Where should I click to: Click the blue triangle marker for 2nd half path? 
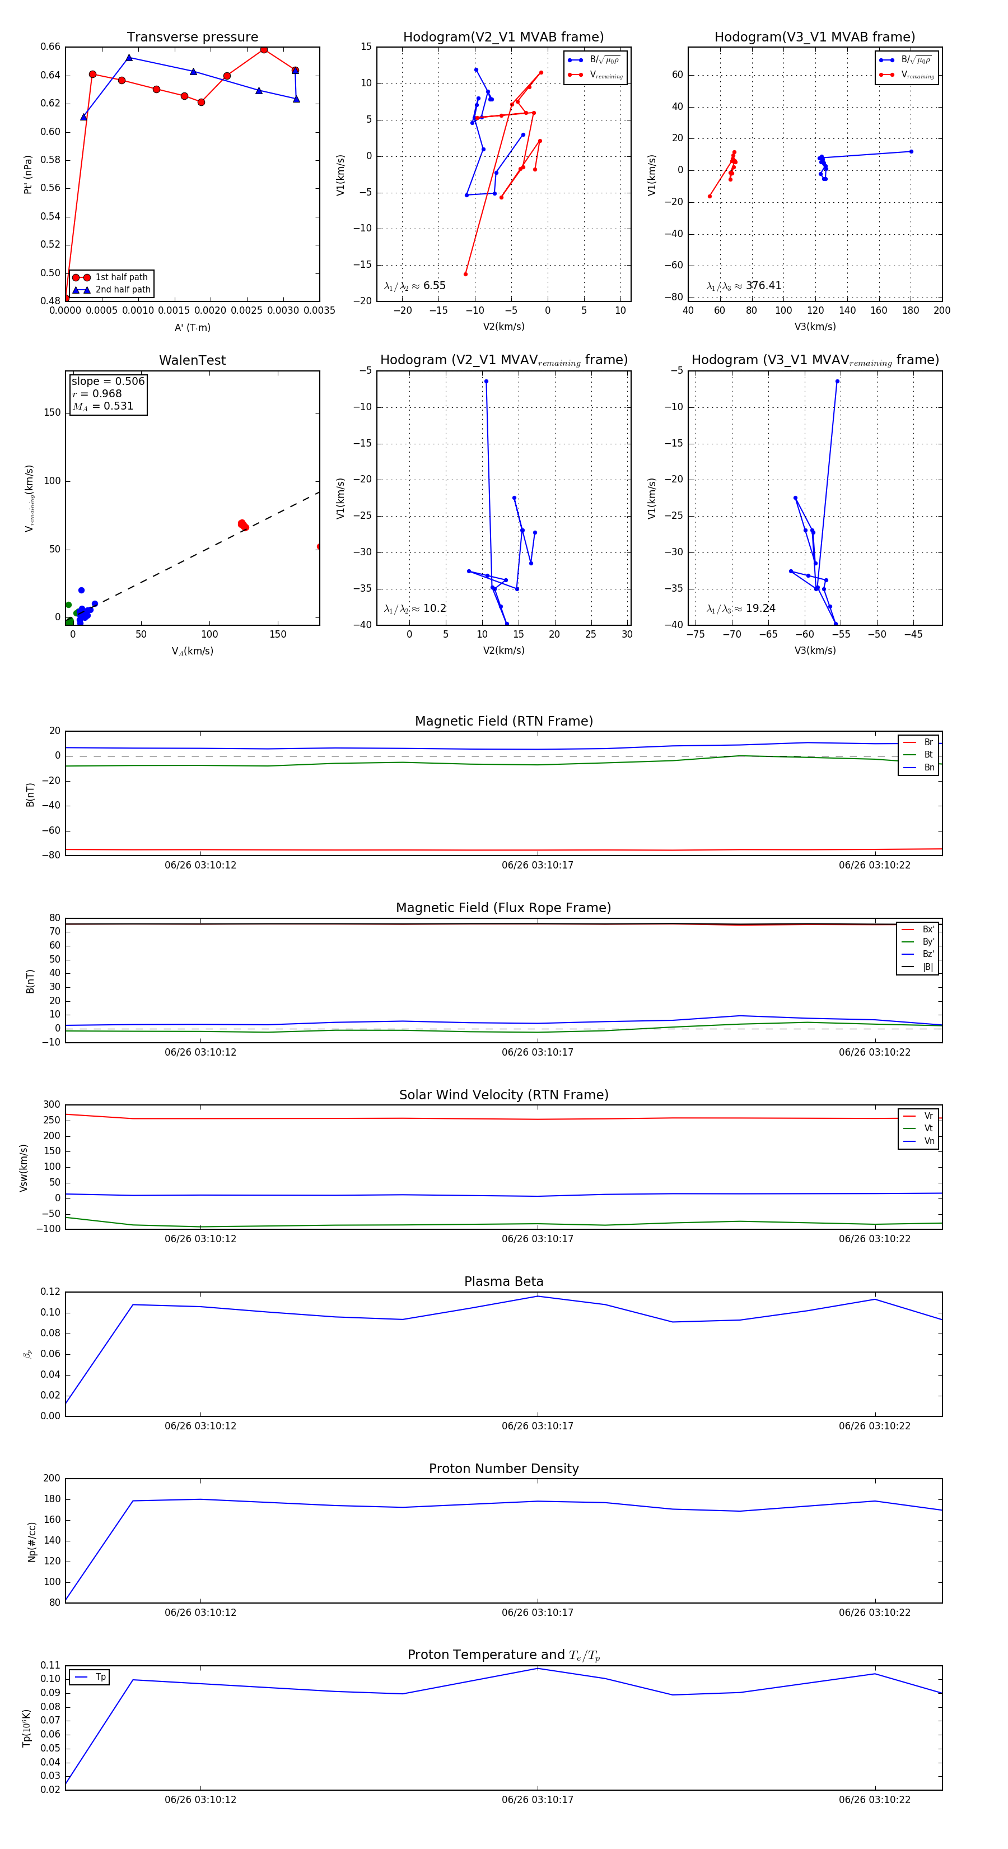click(81, 290)
